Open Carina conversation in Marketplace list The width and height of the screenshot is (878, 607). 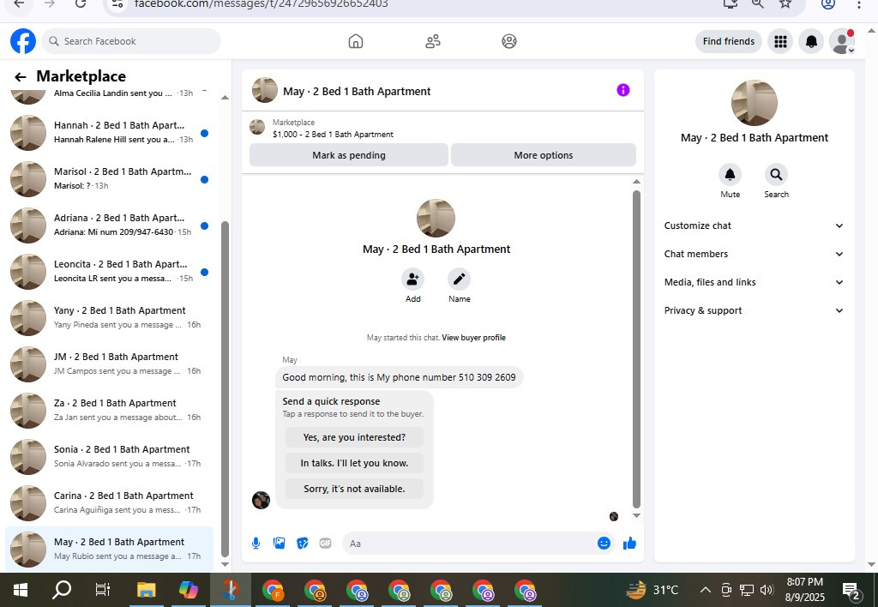[x=109, y=503]
